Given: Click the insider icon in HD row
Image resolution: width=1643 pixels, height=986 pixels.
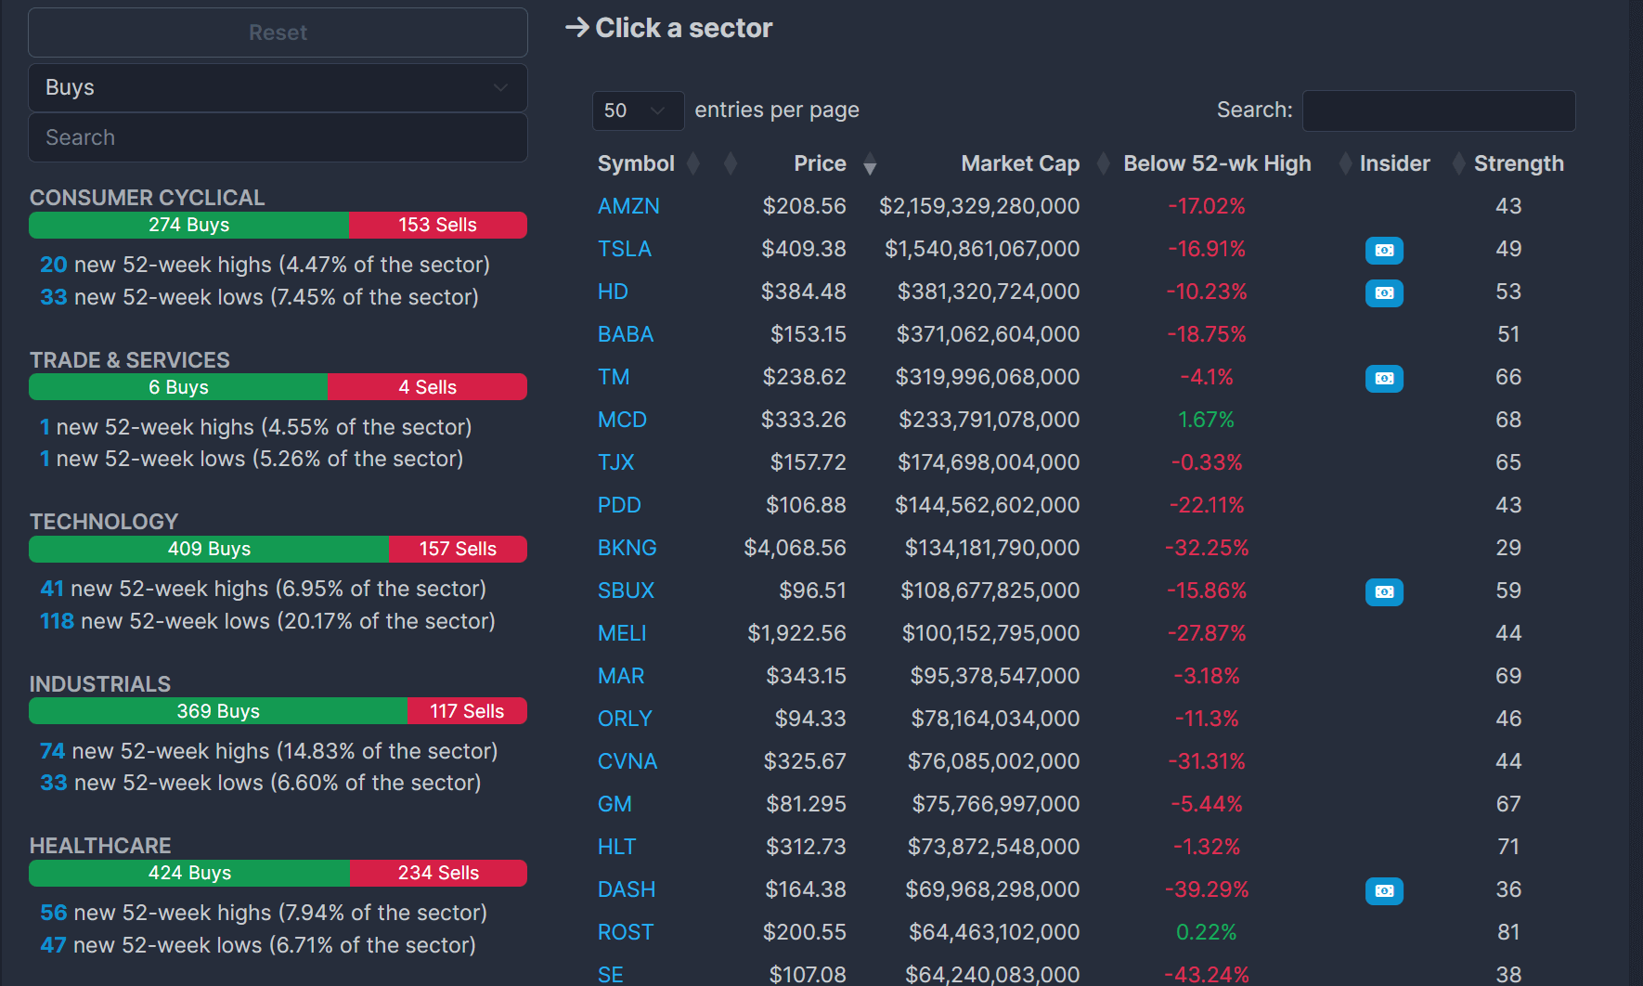Looking at the screenshot, I should (x=1384, y=292).
